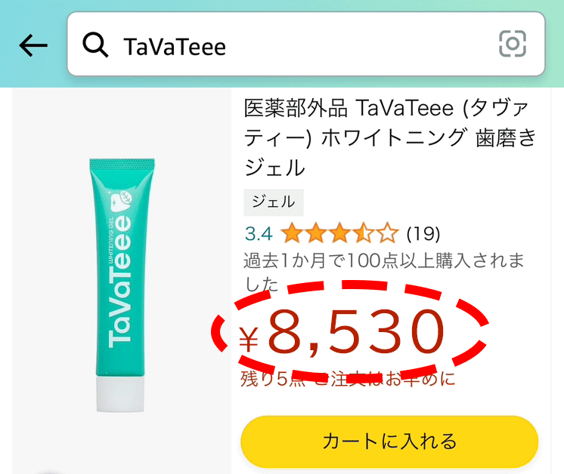Screen dimensions: 564x474
Task: Click the empty fifth rating star
Action: 387,233
